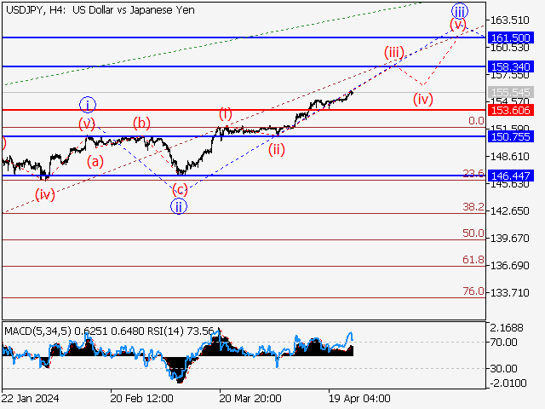Select the 76.0 Fibonacci level label
Image resolution: width=545 pixels, height=409 pixels.
[473, 291]
